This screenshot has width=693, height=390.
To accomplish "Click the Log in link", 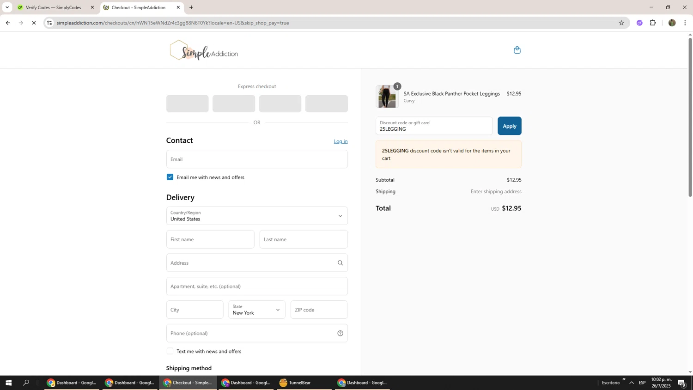I will (341, 141).
